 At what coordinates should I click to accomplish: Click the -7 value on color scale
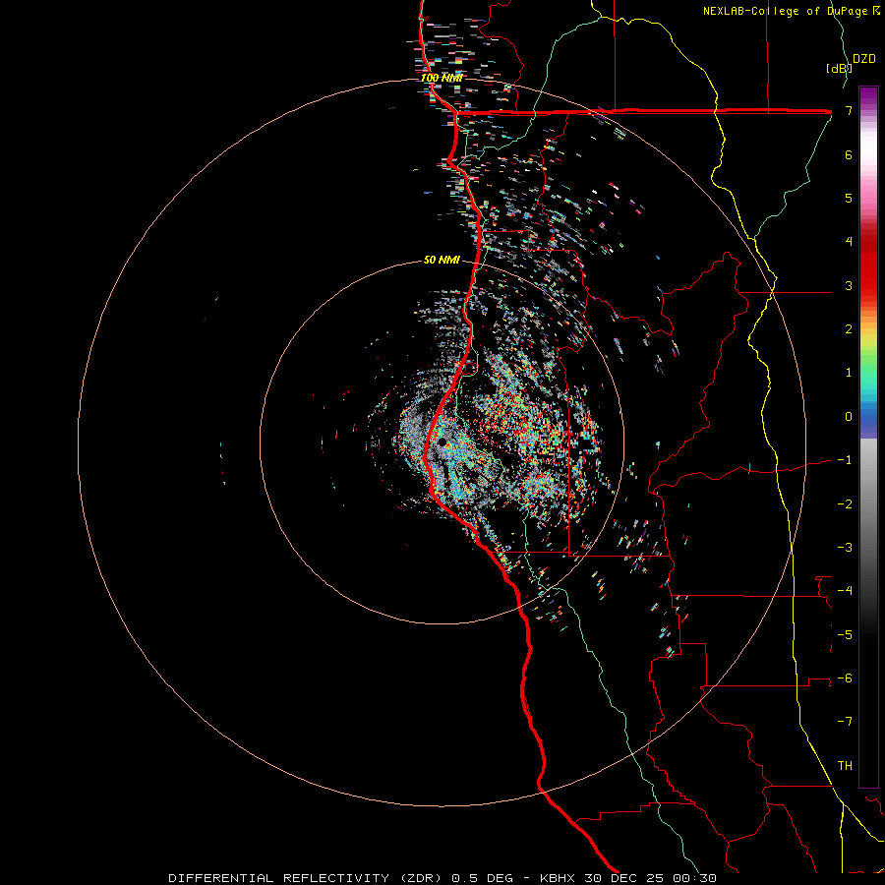[x=845, y=722]
